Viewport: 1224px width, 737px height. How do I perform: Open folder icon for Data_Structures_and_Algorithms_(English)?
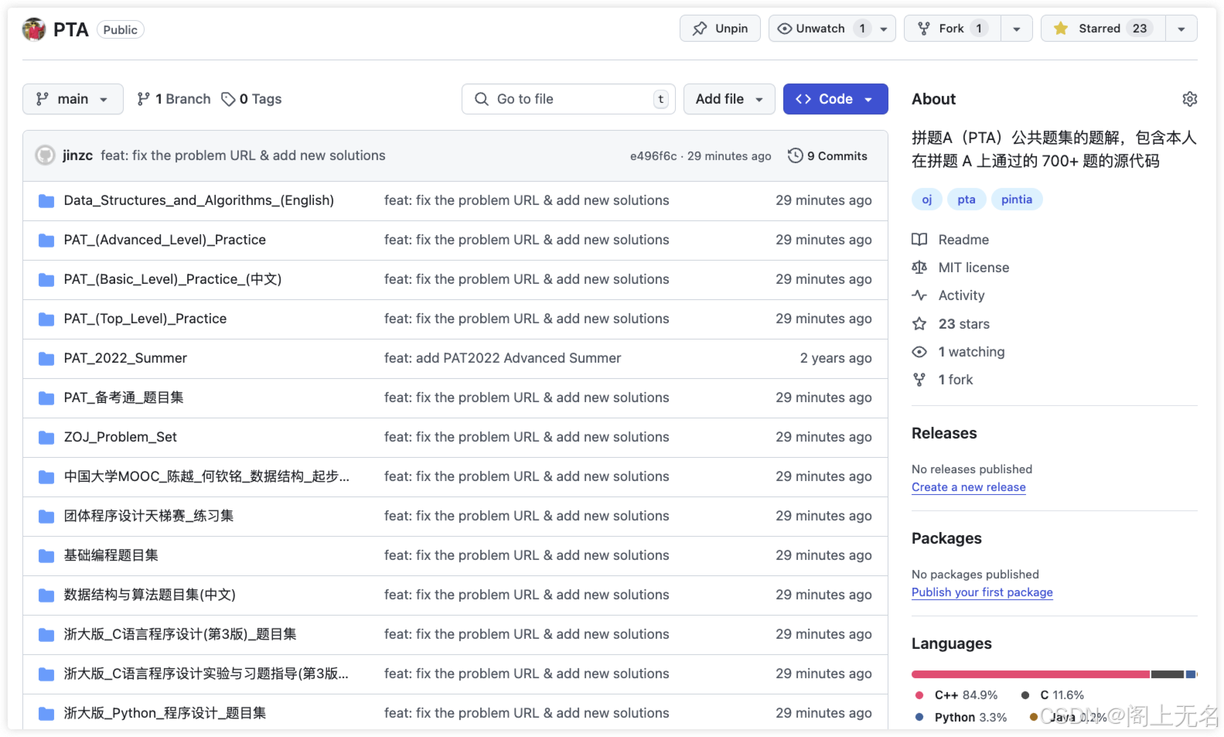click(x=46, y=201)
